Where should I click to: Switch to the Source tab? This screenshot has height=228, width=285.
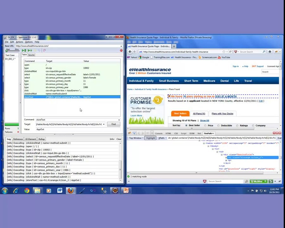[31, 55]
